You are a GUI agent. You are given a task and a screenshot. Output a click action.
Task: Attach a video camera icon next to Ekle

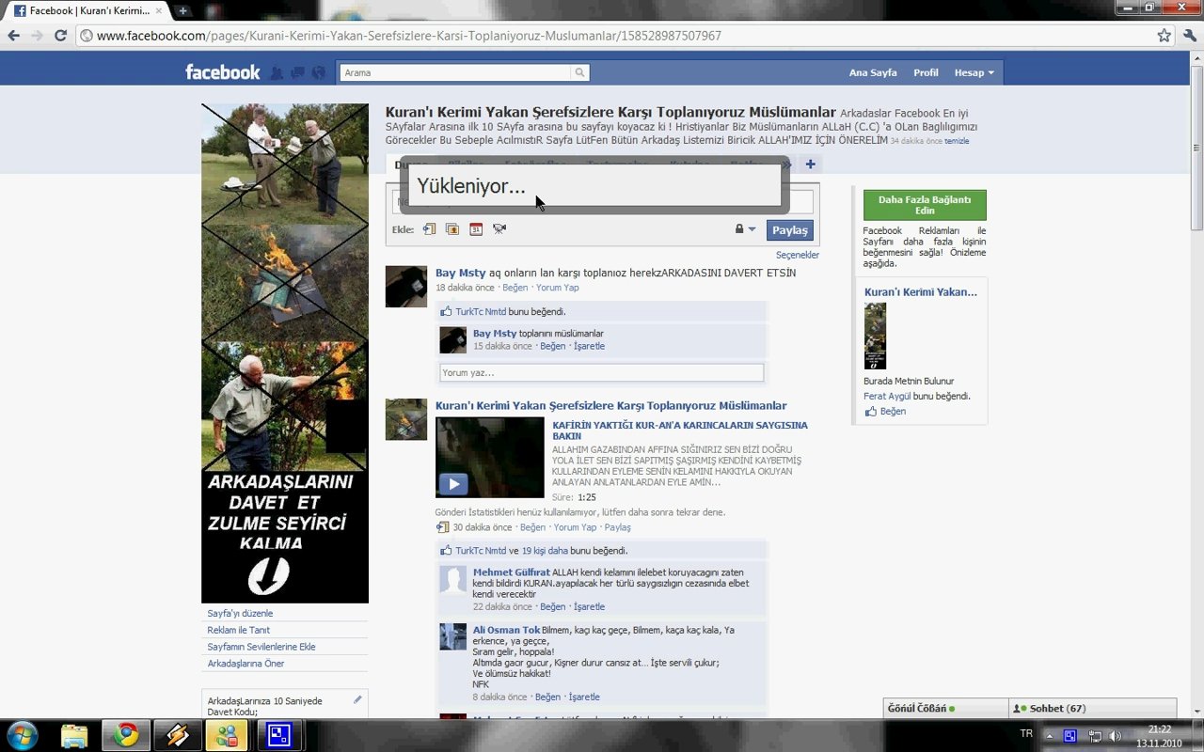(x=499, y=228)
